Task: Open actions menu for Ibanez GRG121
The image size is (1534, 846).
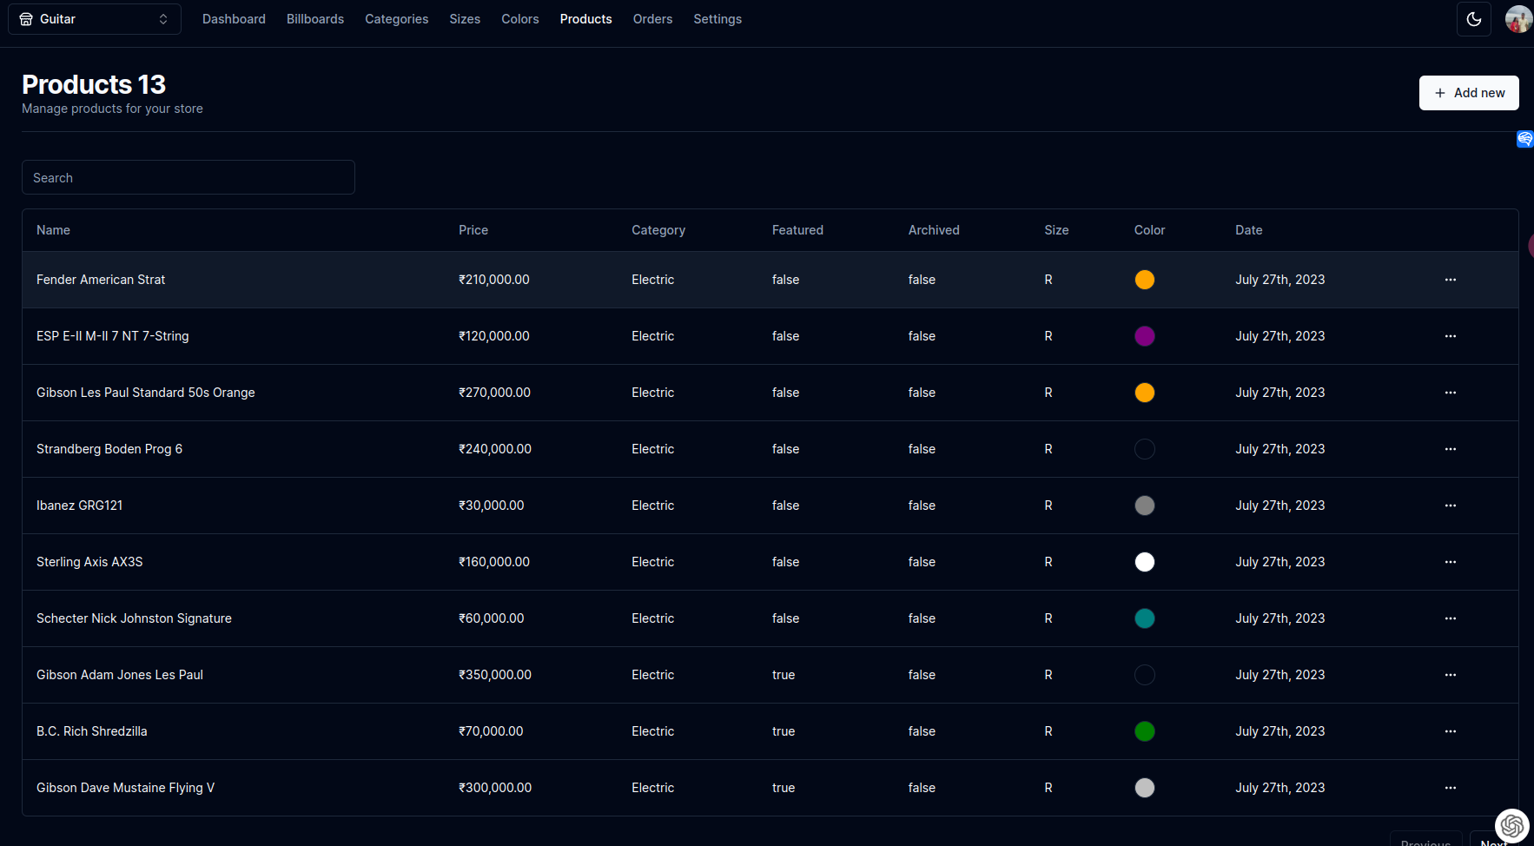Action: tap(1450, 506)
